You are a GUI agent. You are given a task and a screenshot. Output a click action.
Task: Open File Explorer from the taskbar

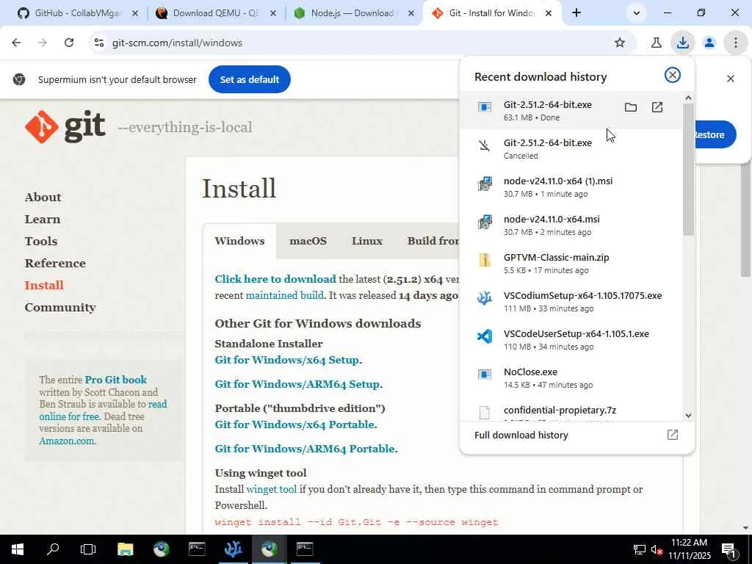[125, 549]
